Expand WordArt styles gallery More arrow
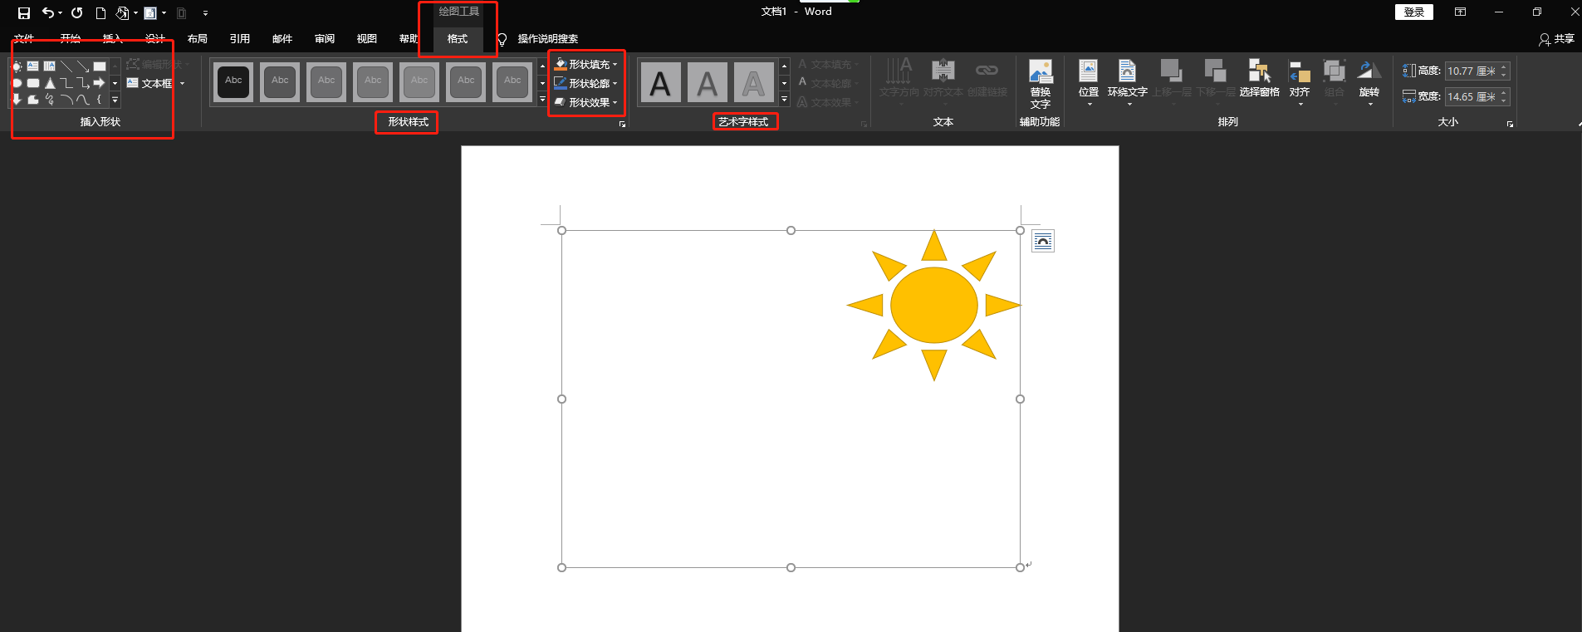The image size is (1582, 632). click(x=784, y=100)
